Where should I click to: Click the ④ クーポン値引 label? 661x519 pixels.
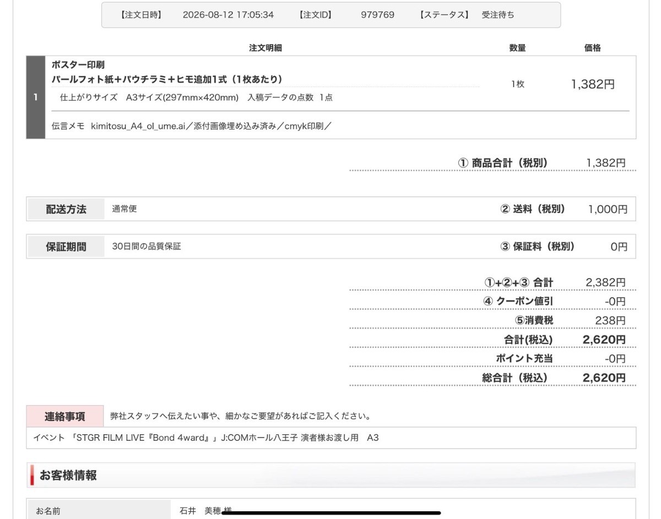point(518,301)
